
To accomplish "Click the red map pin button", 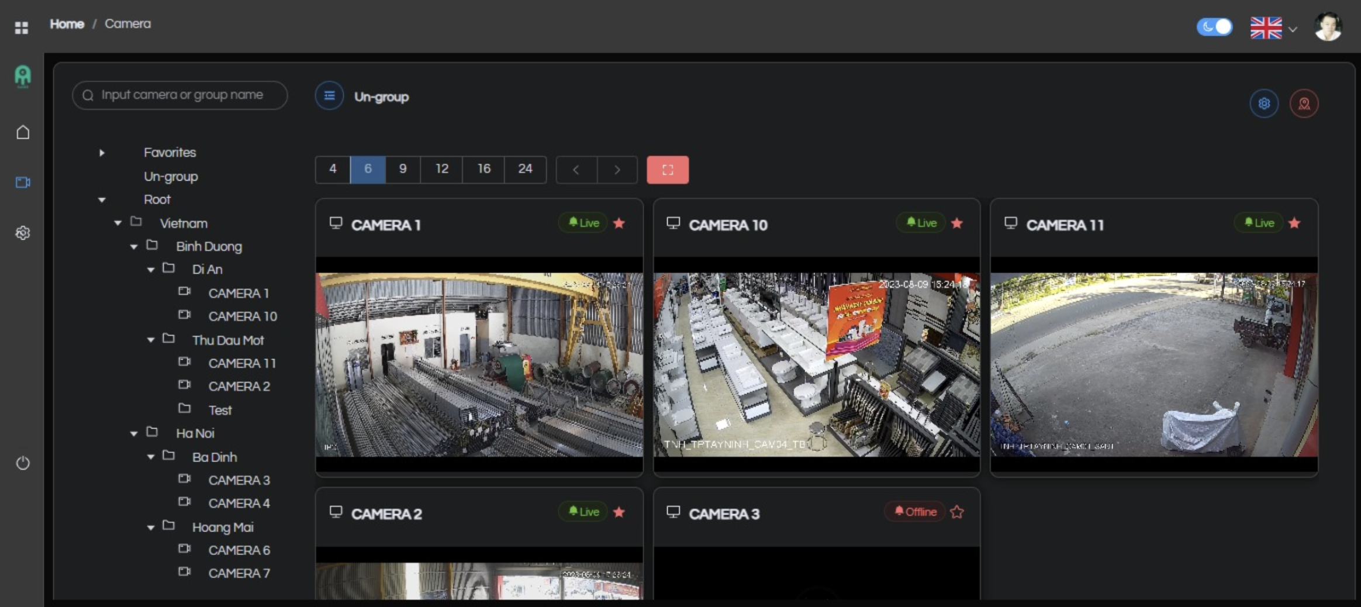I will click(x=1304, y=104).
